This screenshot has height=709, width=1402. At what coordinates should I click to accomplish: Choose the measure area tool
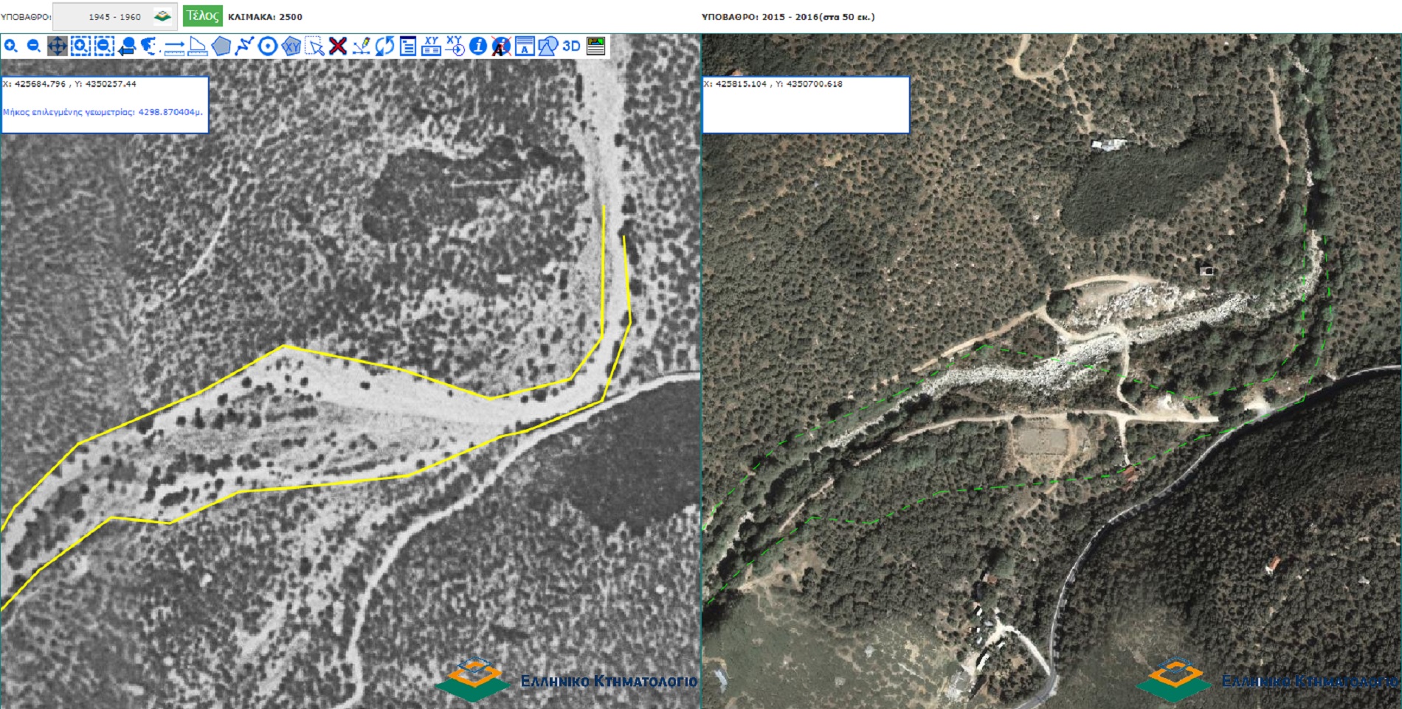[198, 46]
